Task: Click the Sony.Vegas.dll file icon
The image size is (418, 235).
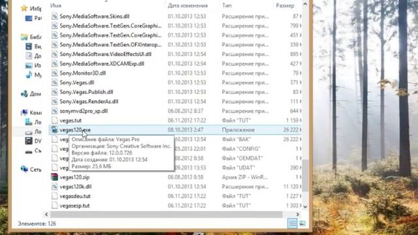Action: pos(55,83)
